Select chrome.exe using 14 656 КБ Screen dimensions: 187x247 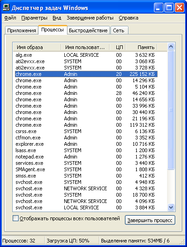tap(86, 99)
